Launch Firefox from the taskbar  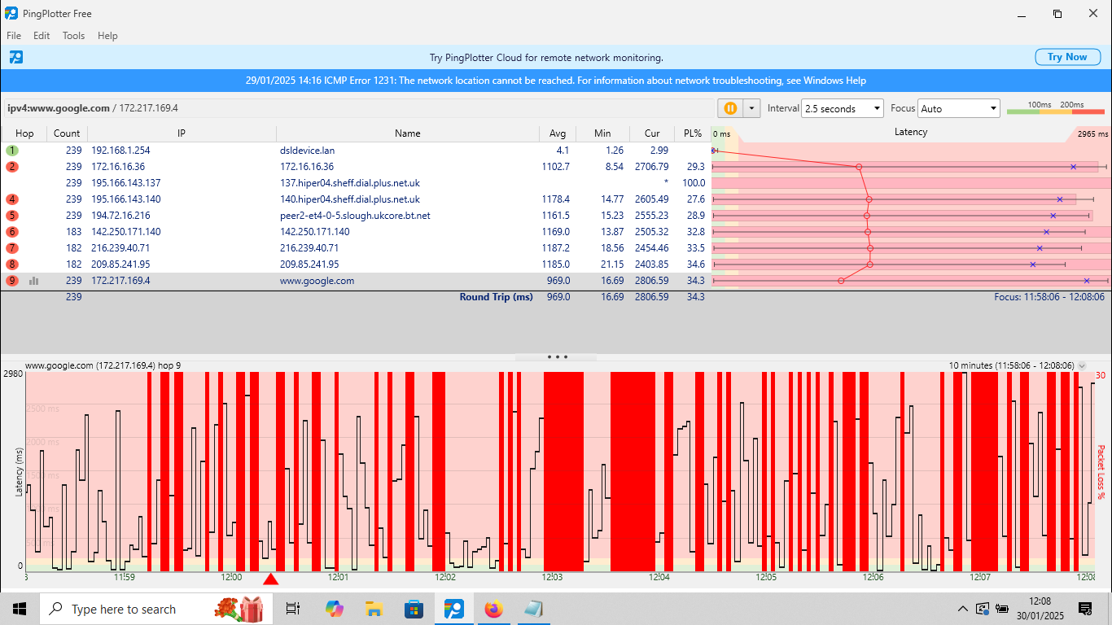coord(493,608)
